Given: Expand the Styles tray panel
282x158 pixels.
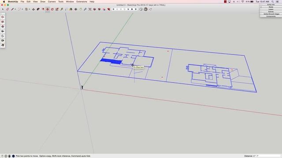Looking at the screenshot, I should [x=271, y=7].
